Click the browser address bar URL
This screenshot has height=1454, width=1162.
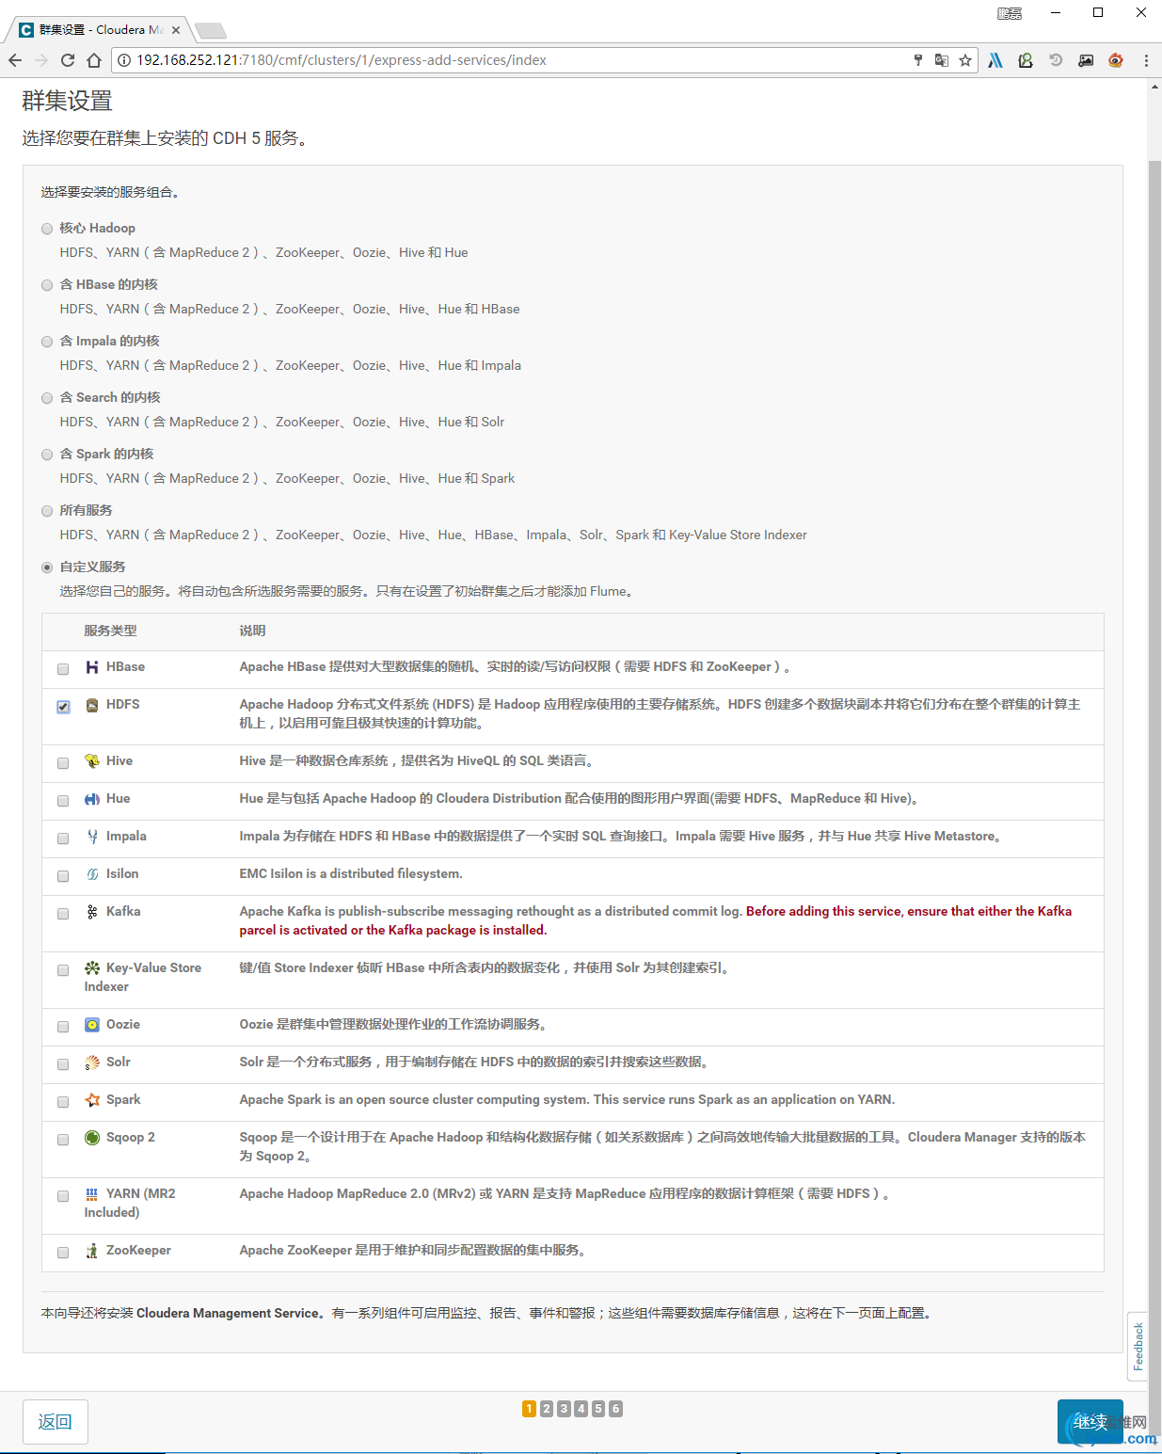[342, 60]
